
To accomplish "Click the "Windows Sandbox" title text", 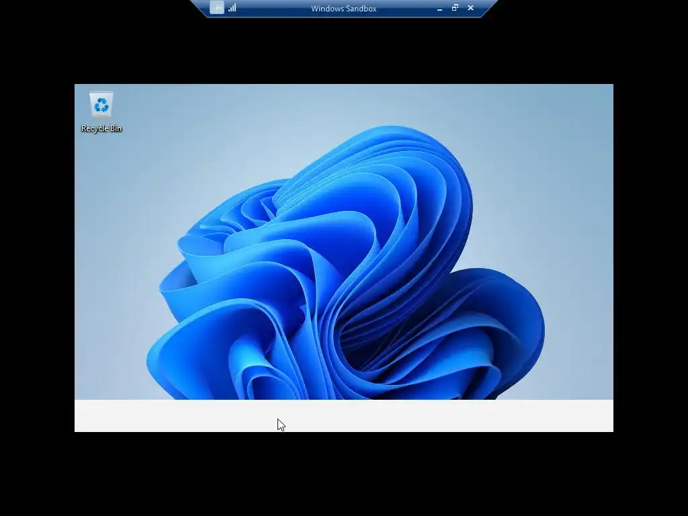I will [343, 8].
